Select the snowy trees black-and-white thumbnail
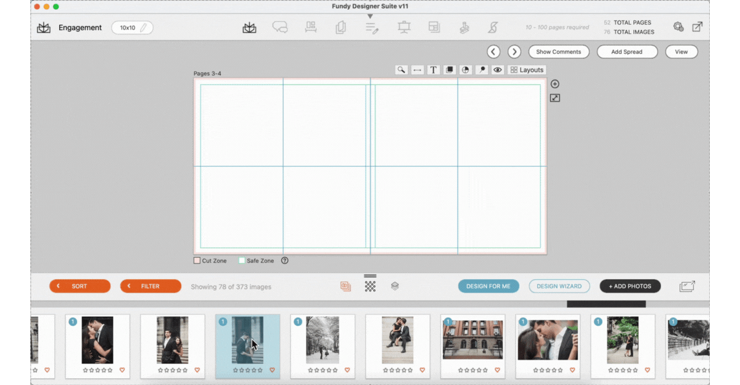 (x=323, y=340)
